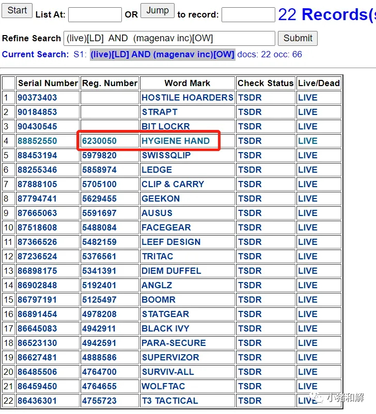376x414 pixels.
Task: Open HOSTILE HOARDERS word mark
Action: (x=187, y=97)
